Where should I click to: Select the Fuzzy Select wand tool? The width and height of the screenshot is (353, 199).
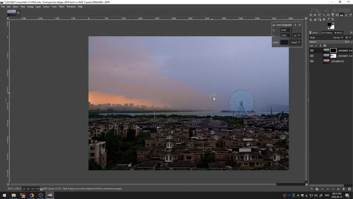[x=324, y=15]
